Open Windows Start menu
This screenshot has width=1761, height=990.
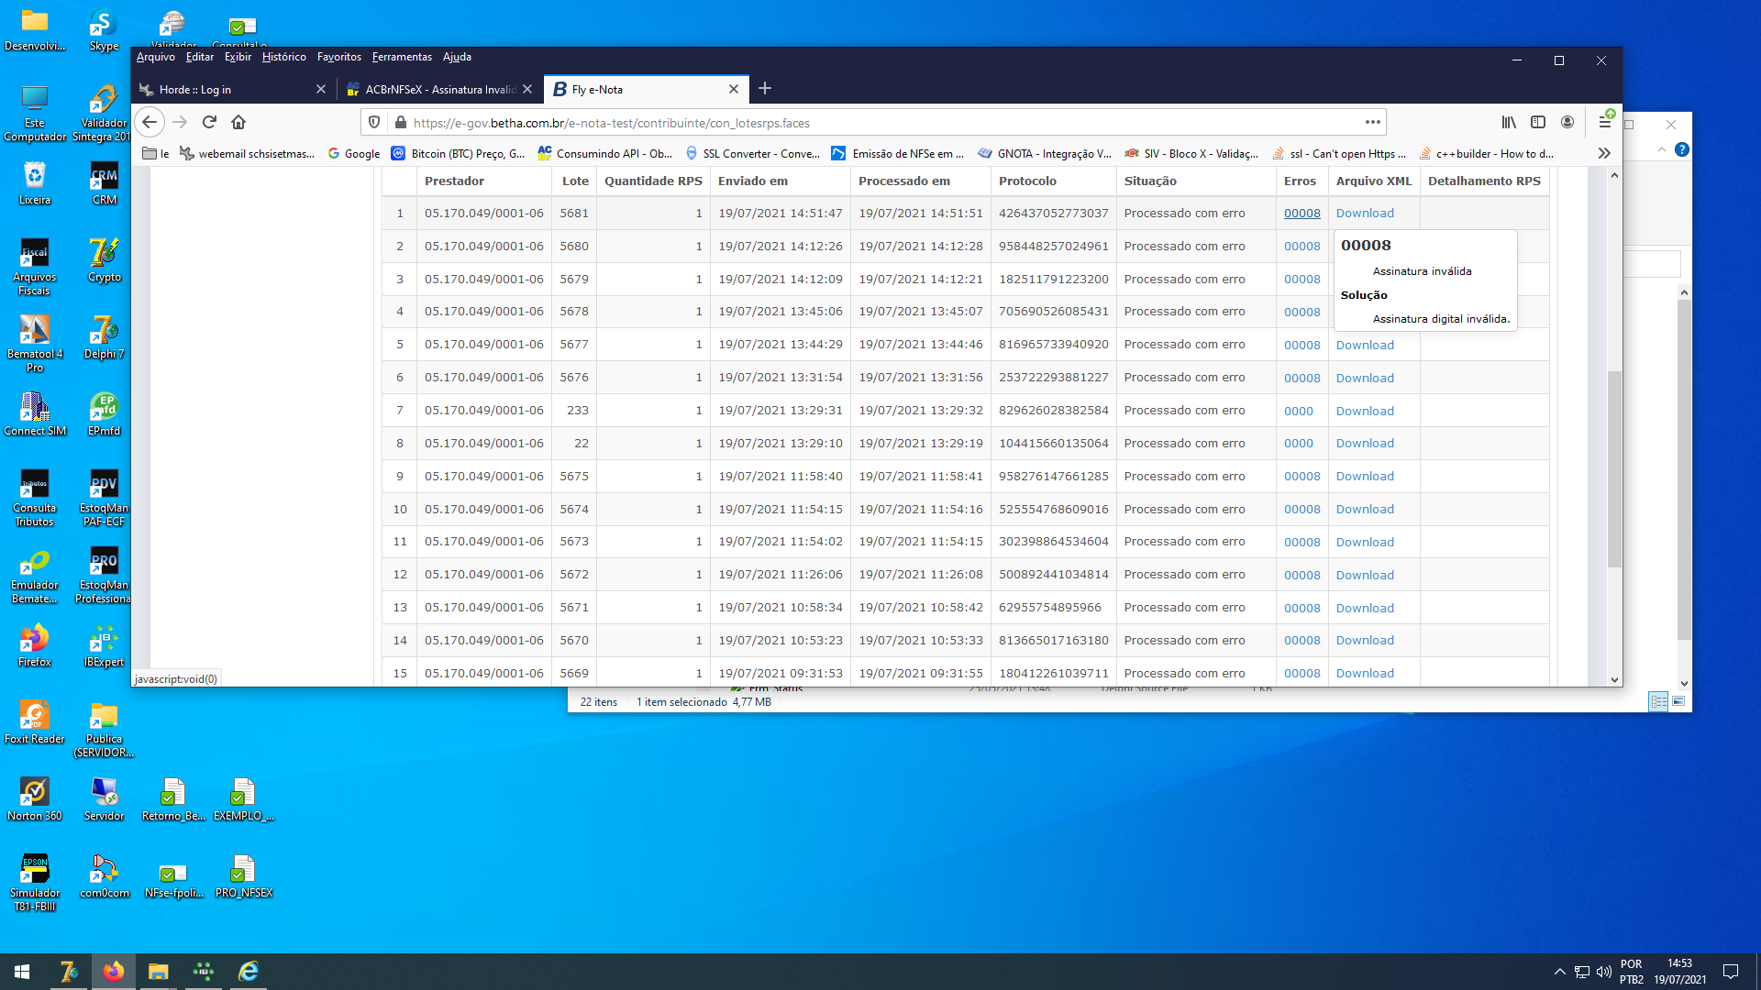[22, 972]
